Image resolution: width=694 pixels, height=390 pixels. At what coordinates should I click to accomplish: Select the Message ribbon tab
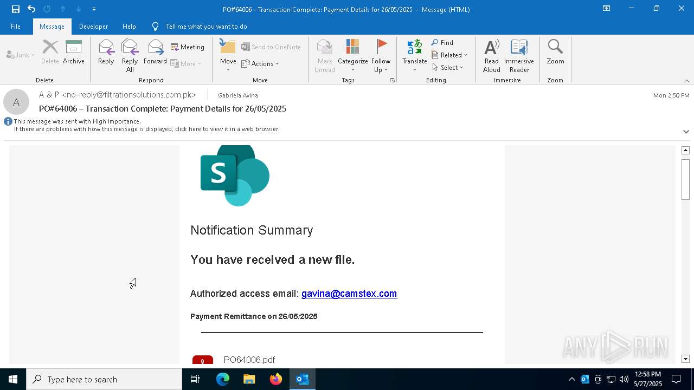(52, 27)
